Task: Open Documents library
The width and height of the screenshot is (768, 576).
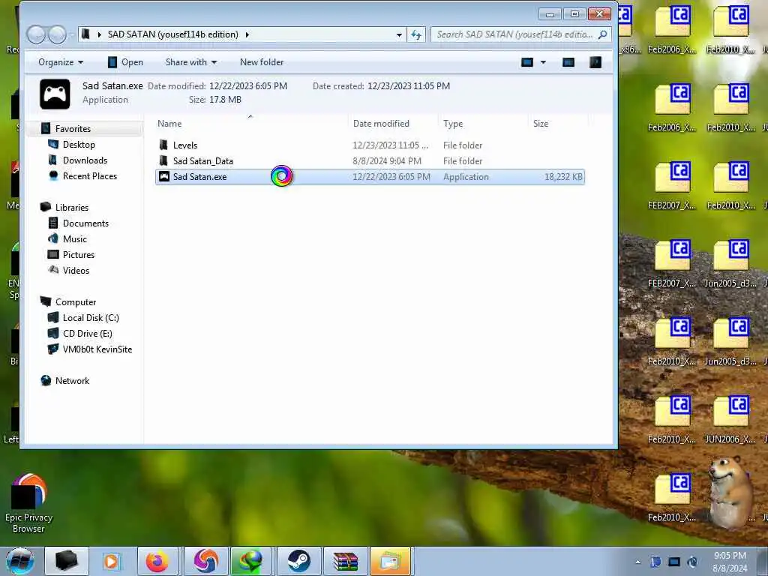Action: click(x=85, y=223)
